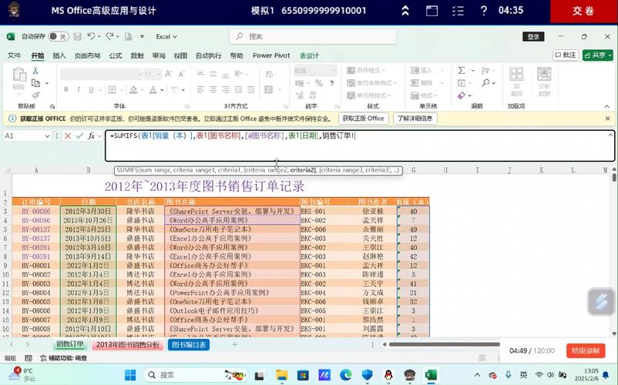This screenshot has height=385, width=618.
Task: Toggle the microphone icon in the system tray
Action: [x=509, y=375]
